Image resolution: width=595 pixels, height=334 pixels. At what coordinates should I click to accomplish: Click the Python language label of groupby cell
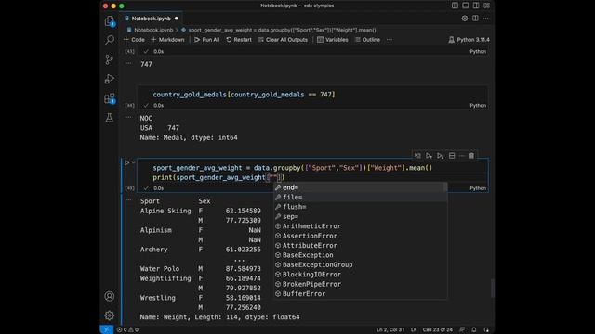(478, 188)
